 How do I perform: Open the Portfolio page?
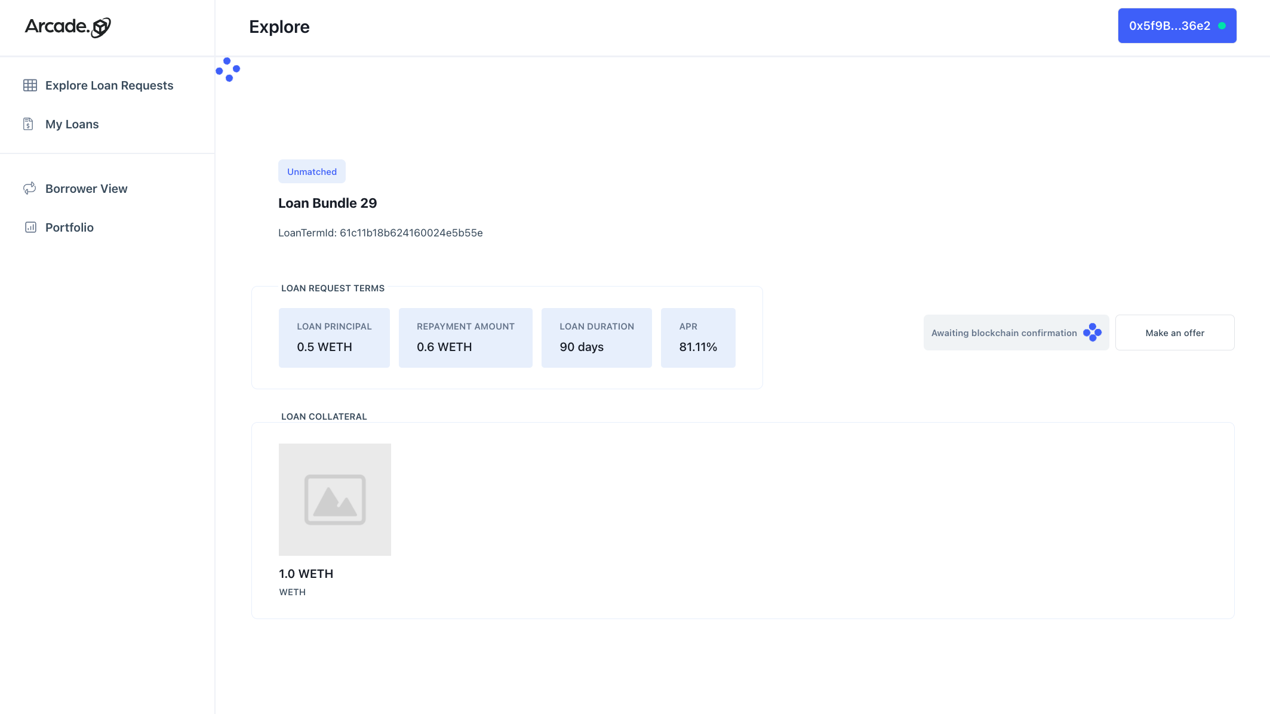point(69,227)
